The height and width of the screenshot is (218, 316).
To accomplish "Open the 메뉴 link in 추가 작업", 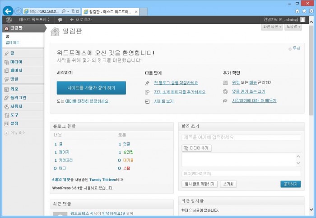I will coord(253,82).
